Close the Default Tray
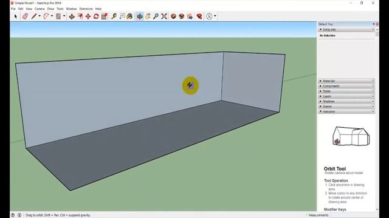389x218 pixels. (x=377, y=24)
